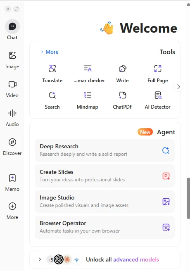The width and height of the screenshot is (190, 271).
Task: Launch the Browser Operator agent
Action: [105, 227]
